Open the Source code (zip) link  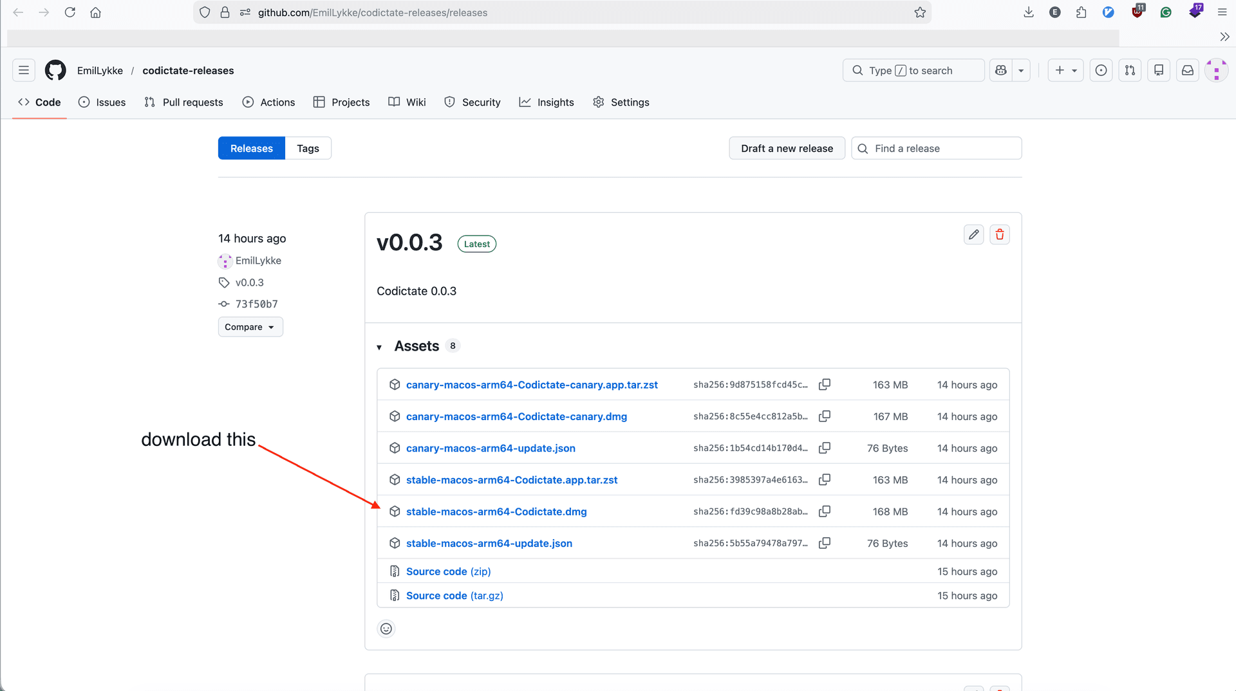(x=448, y=571)
